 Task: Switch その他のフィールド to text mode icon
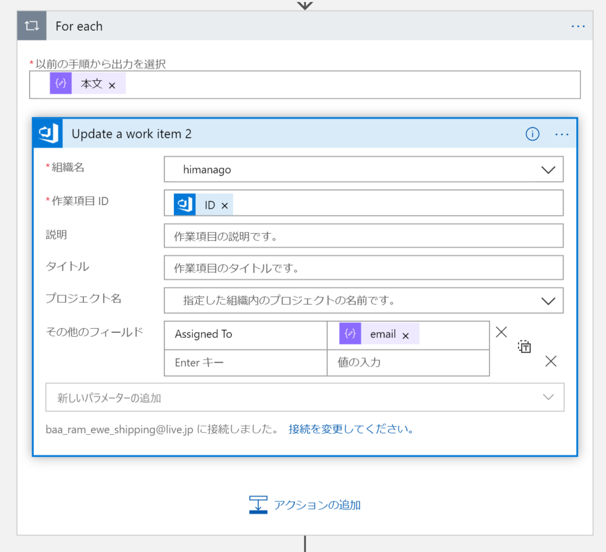click(x=524, y=346)
